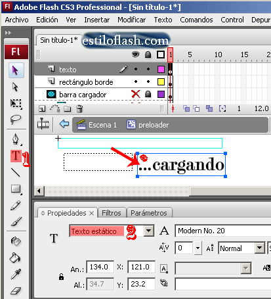The height and width of the screenshot is (299, 271).
Task: Select the Brush tool
Action: pyautogui.click(x=16, y=221)
